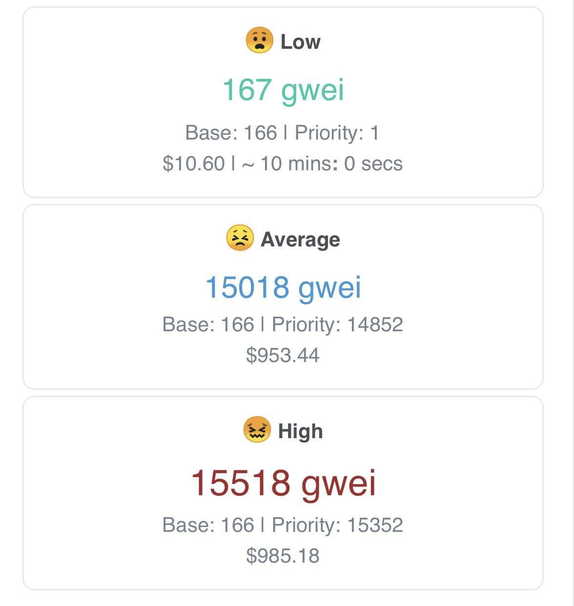The image size is (574, 606).
Task: Click the confounded face emoji beside High
Action: (x=257, y=430)
